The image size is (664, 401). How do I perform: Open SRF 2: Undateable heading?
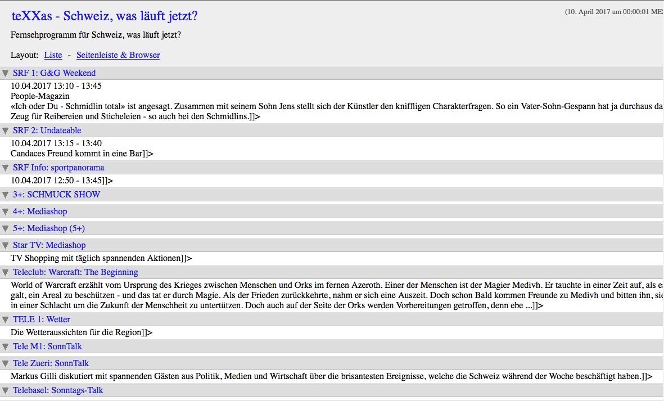point(47,130)
